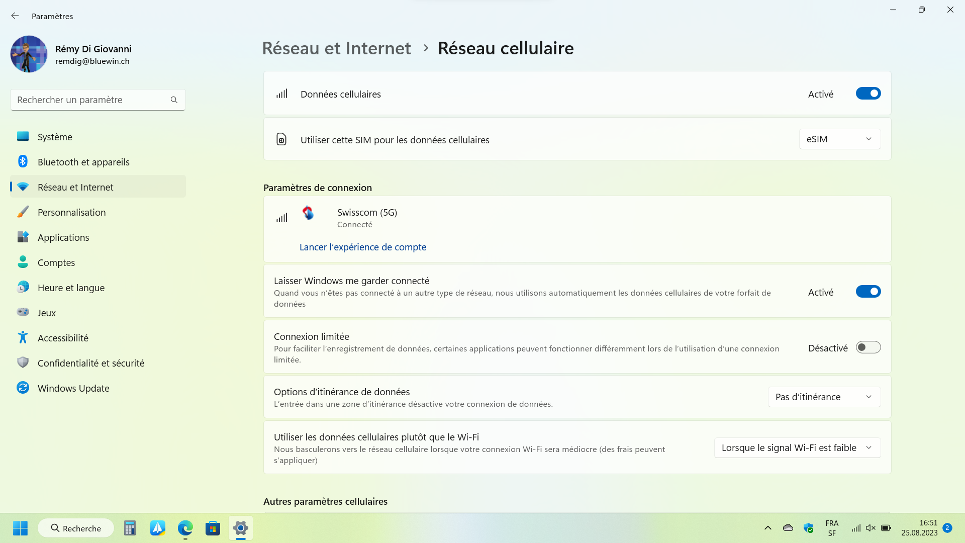Viewport: 965px width, 543px height.
Task: Open Lorsque le signal Wi-Fi est faible dropdown
Action: [797, 448]
